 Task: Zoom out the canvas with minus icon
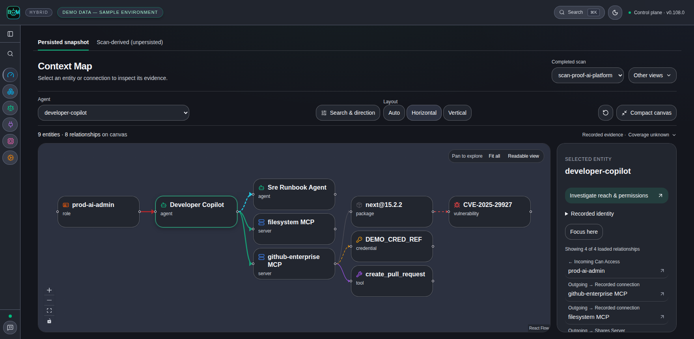pos(49,300)
